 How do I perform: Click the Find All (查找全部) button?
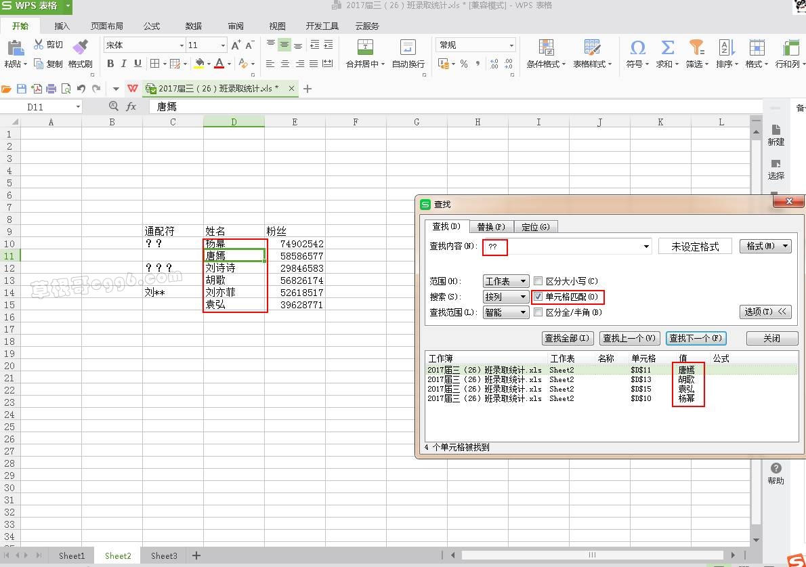pyautogui.click(x=568, y=338)
